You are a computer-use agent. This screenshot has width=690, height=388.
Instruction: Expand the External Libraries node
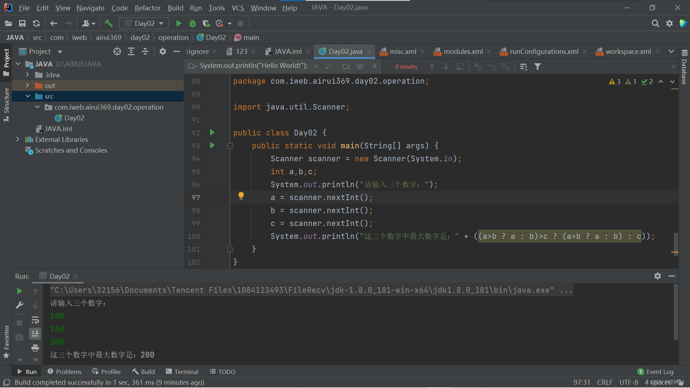click(18, 139)
